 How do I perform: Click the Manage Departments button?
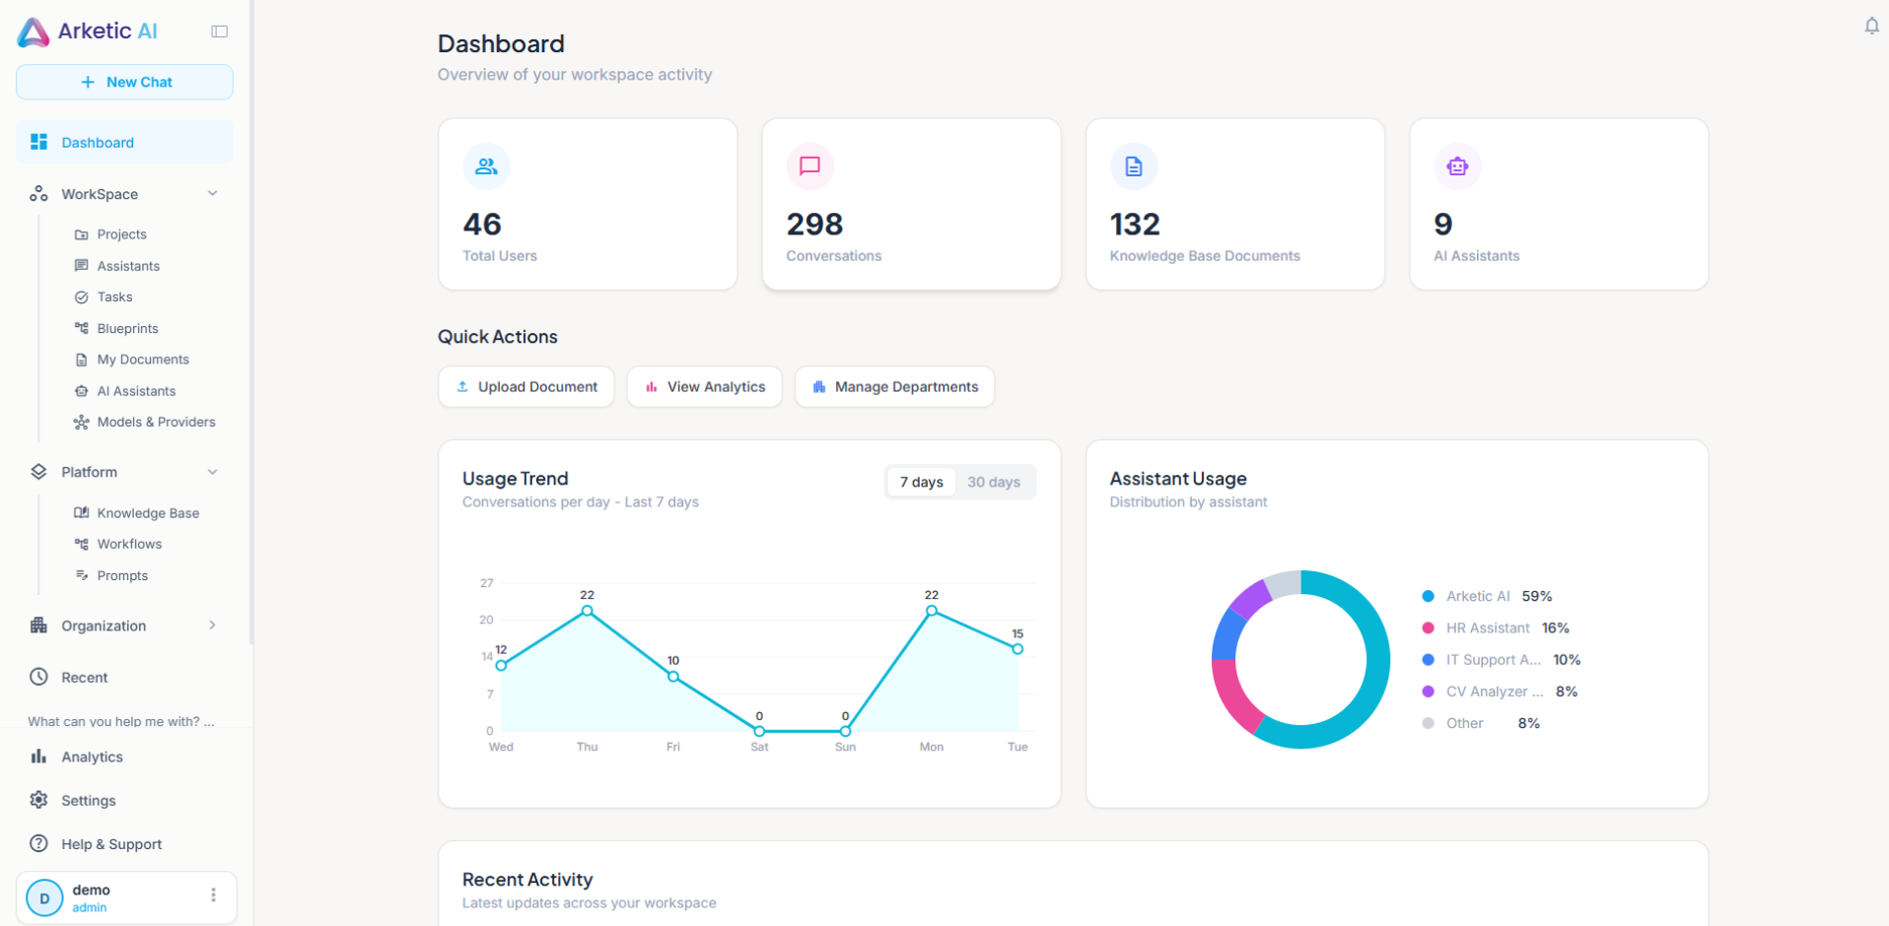tap(894, 387)
